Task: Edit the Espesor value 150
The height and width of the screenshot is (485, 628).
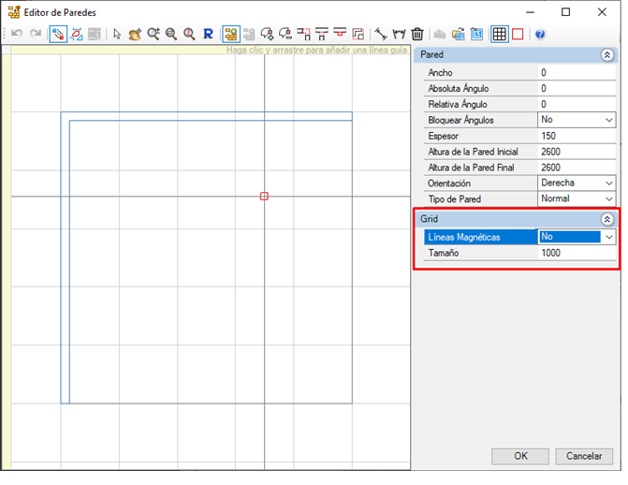Action: tap(577, 136)
